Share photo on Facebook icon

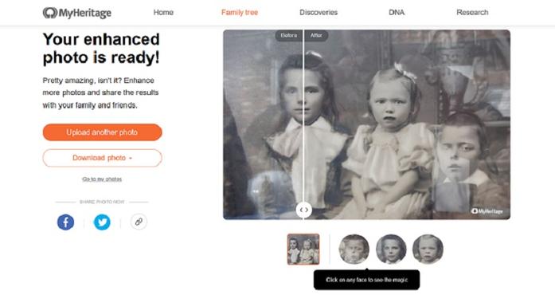(66, 222)
